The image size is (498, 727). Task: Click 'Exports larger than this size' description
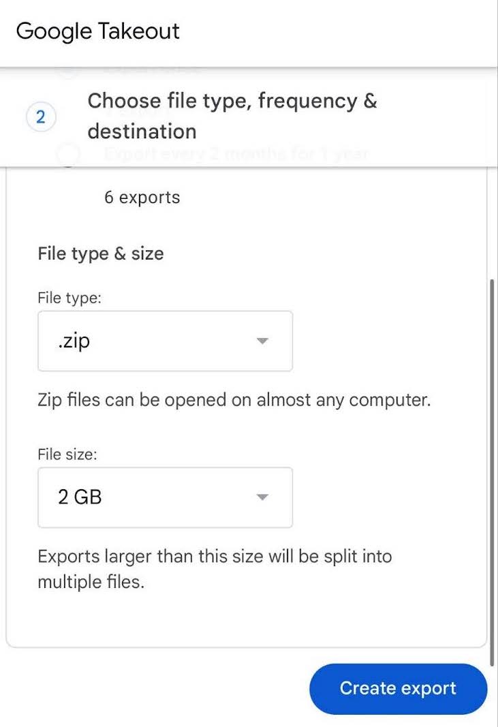215,569
